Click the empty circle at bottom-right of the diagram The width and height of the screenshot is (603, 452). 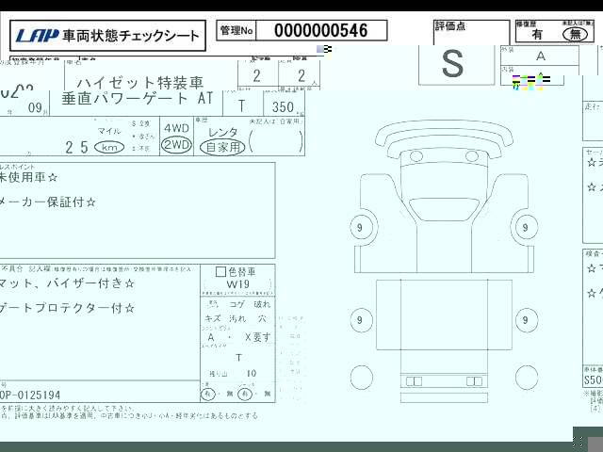(527, 379)
